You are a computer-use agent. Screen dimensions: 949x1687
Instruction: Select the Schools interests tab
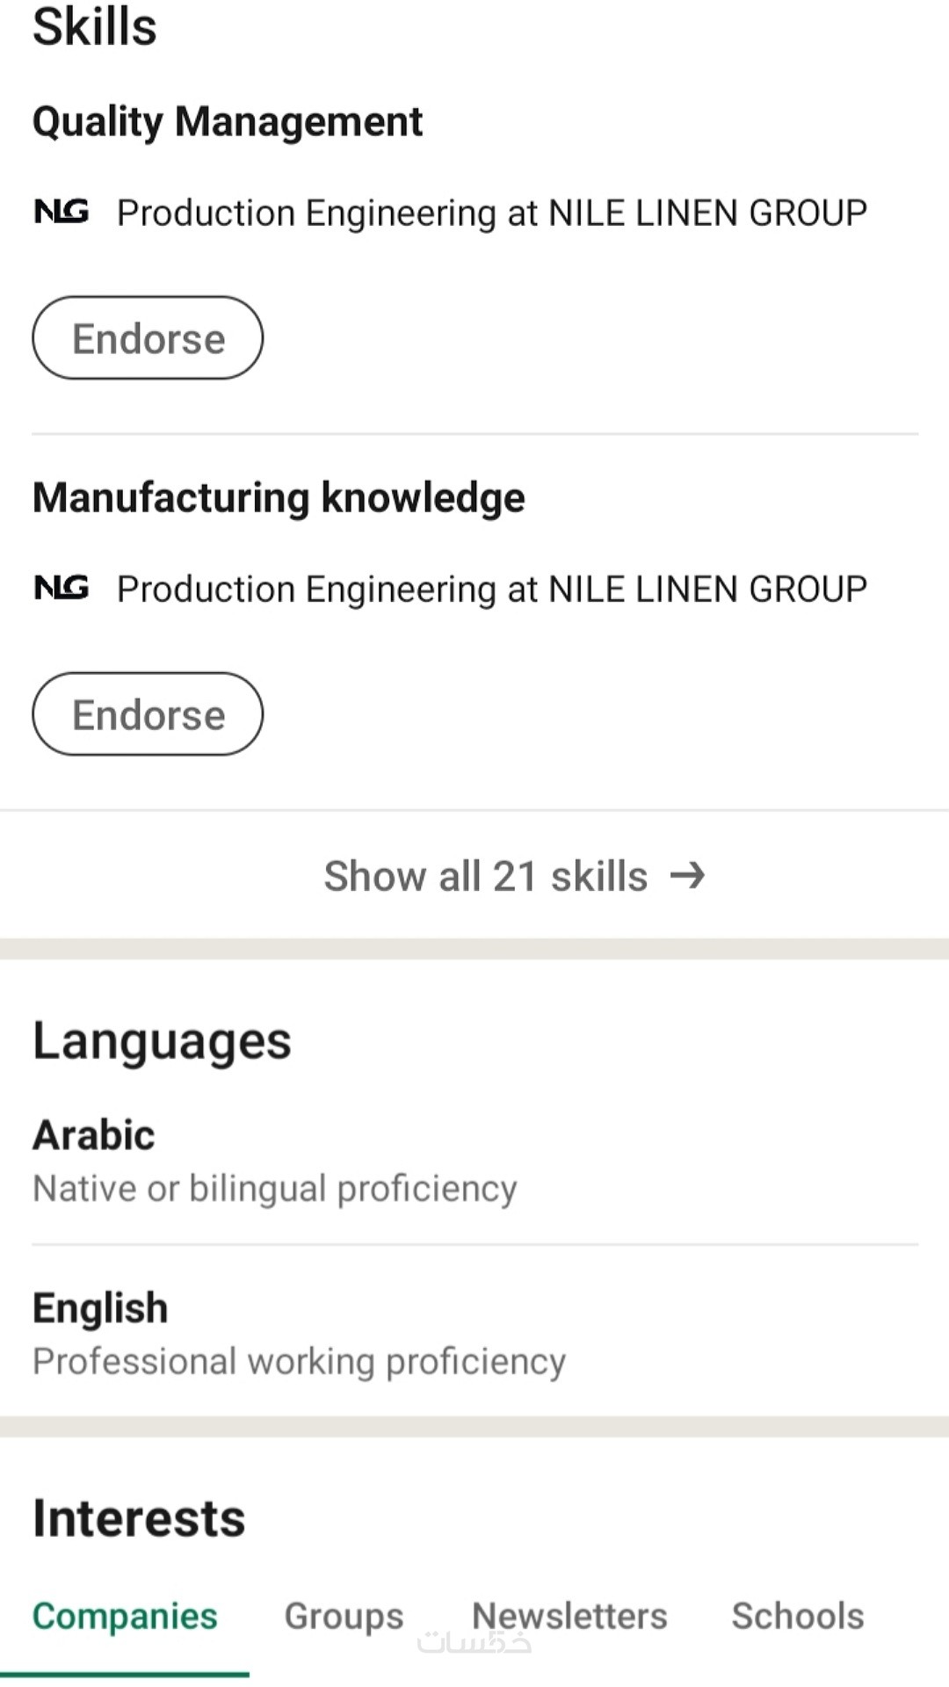[798, 1617]
